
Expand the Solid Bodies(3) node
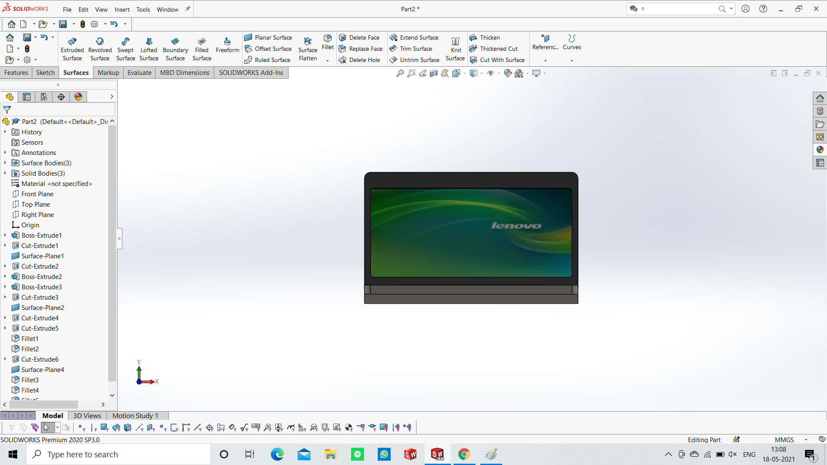(x=5, y=173)
